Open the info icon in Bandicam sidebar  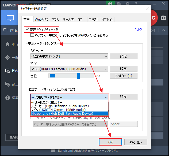tap(7, 98)
